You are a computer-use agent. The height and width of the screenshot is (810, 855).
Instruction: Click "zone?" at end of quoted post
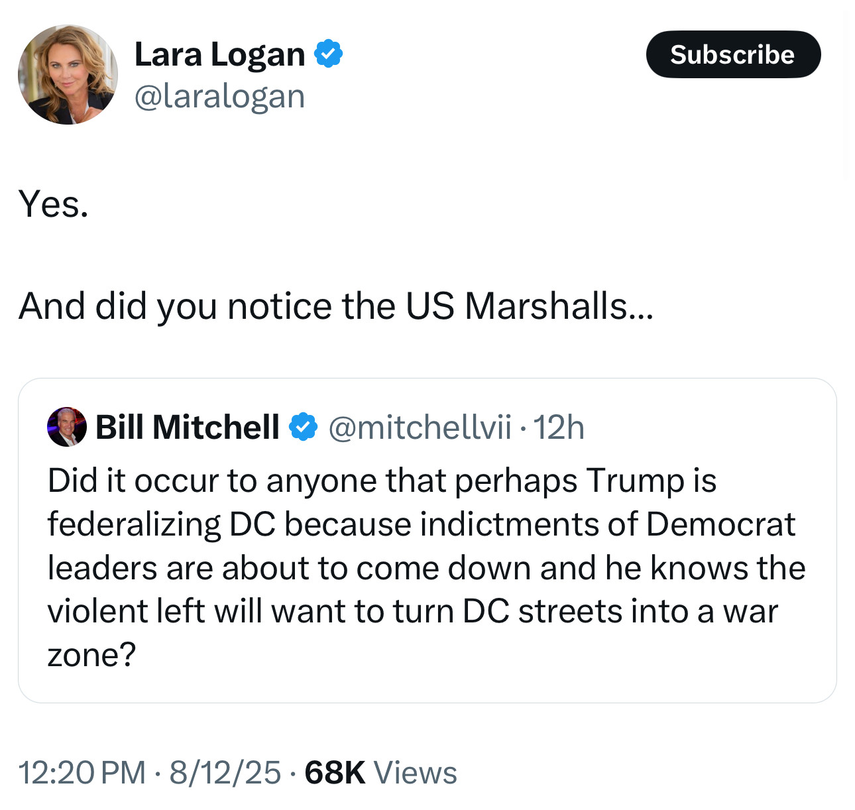91,655
